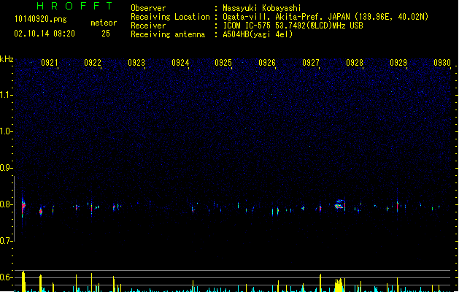Click the 0.9 kHz axis label
Viewport: 459px width, 292px height.
click(x=6, y=168)
